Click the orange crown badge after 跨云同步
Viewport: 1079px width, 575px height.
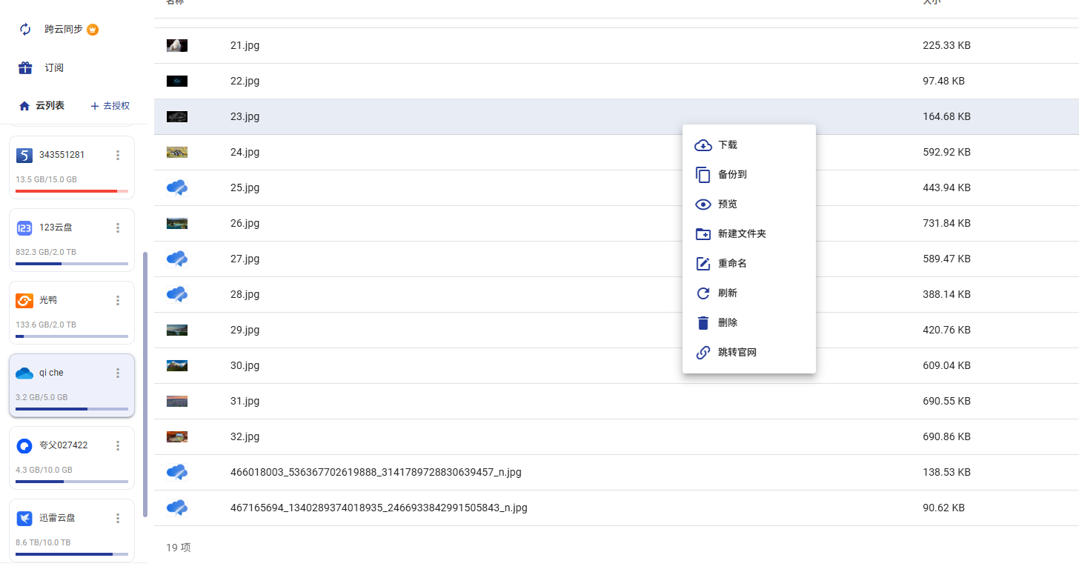93,30
